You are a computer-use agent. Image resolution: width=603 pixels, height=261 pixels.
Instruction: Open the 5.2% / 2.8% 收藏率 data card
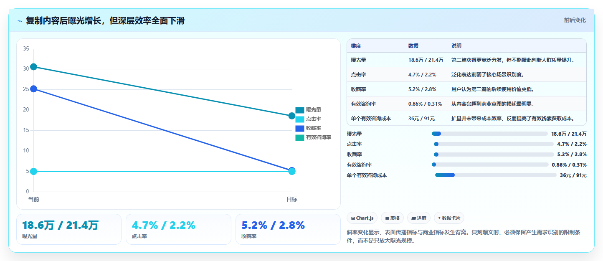click(288, 229)
